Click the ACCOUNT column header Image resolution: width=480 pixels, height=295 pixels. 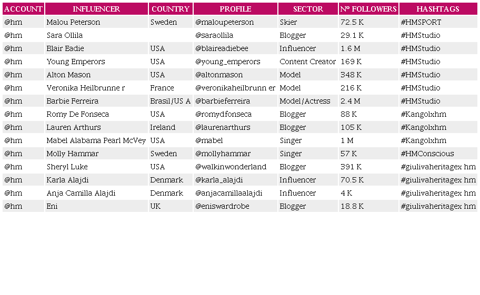coord(23,9)
